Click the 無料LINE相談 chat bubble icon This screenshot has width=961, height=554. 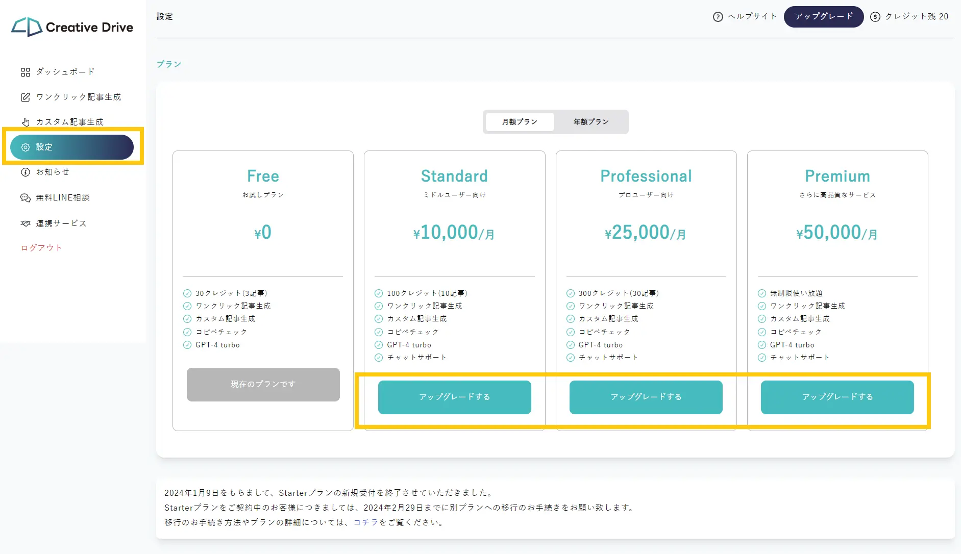pos(26,198)
